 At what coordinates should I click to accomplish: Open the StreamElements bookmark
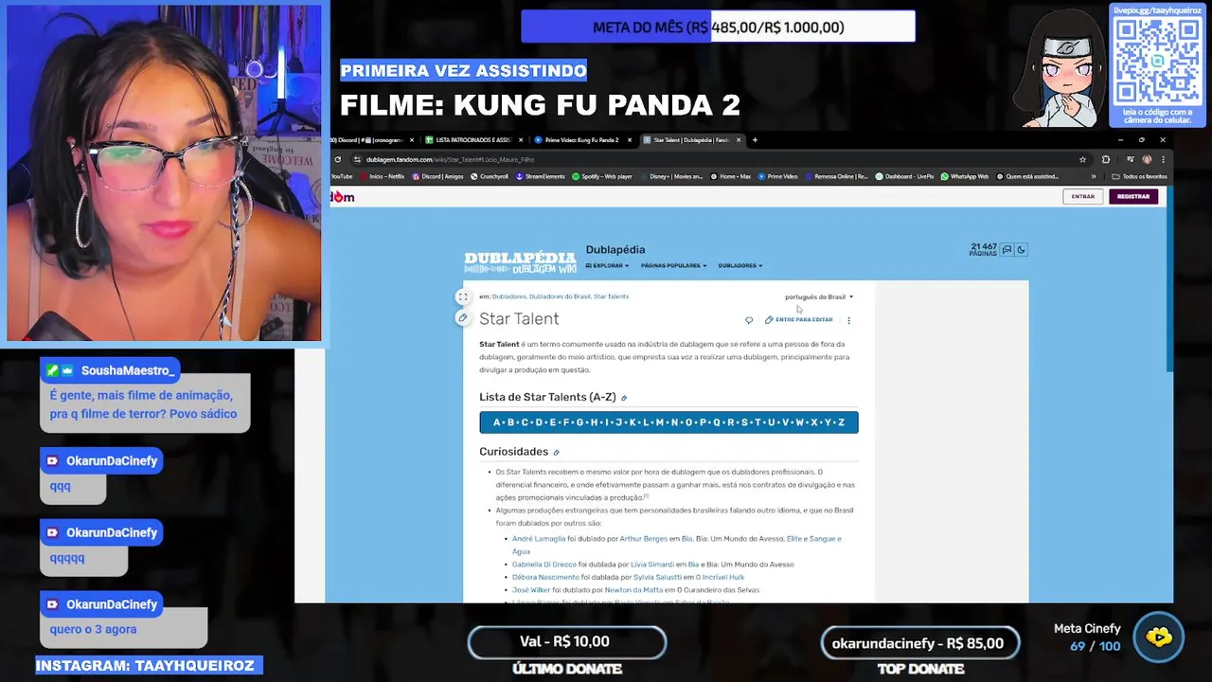[x=540, y=176]
